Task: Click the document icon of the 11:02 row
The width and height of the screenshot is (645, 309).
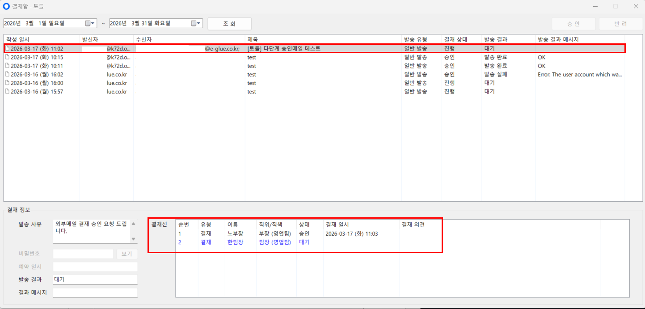Action: click(x=7, y=48)
